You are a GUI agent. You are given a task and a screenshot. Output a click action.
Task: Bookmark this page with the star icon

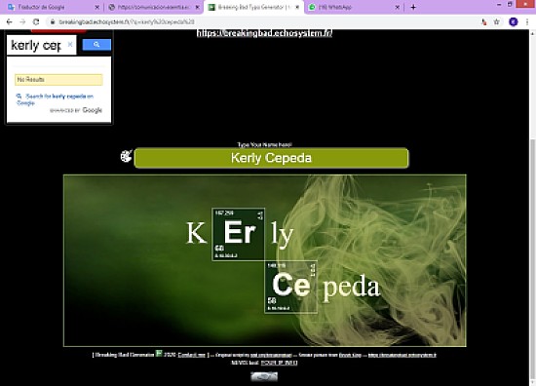(497, 21)
